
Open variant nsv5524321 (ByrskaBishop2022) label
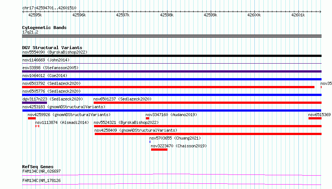(x=126, y=122)
